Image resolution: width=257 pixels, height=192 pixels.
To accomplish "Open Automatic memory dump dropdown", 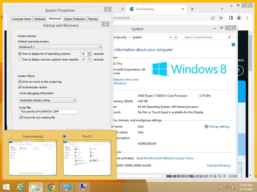I will click(48, 100).
